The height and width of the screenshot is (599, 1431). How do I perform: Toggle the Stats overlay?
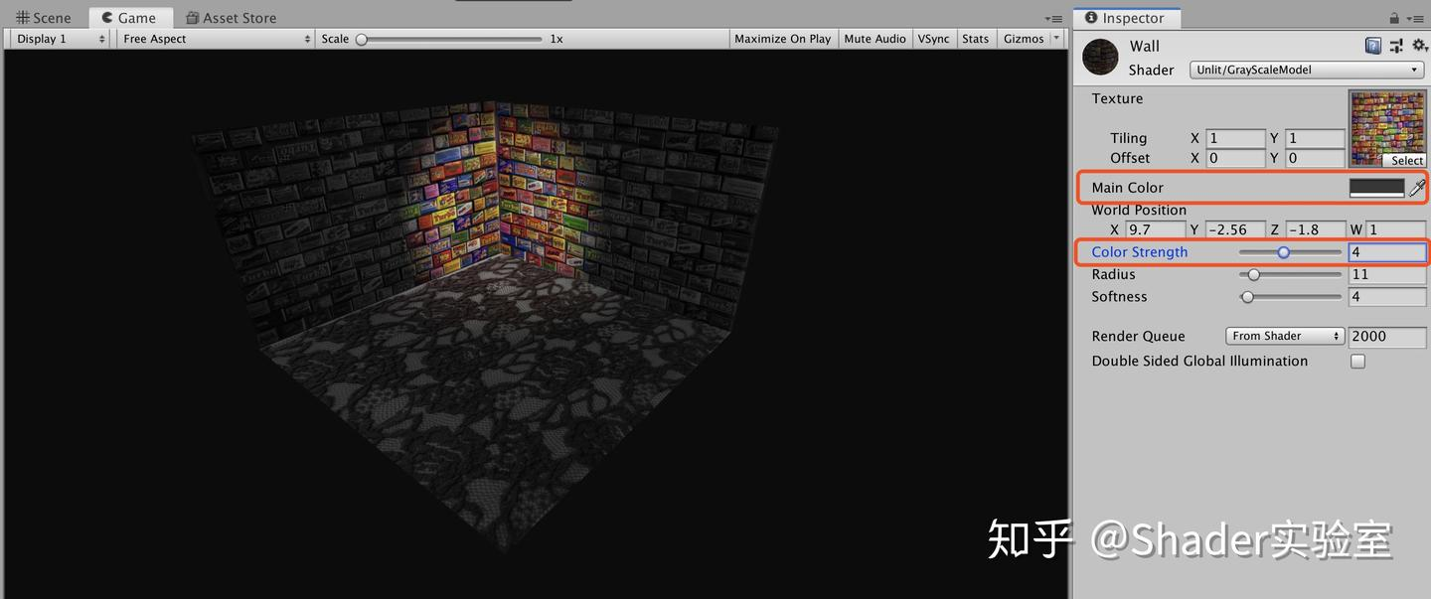pyautogui.click(x=976, y=39)
